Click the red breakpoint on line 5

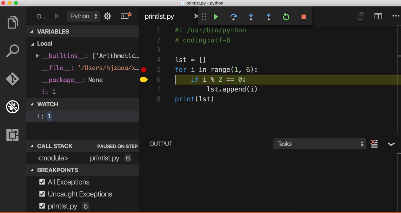[x=144, y=69]
